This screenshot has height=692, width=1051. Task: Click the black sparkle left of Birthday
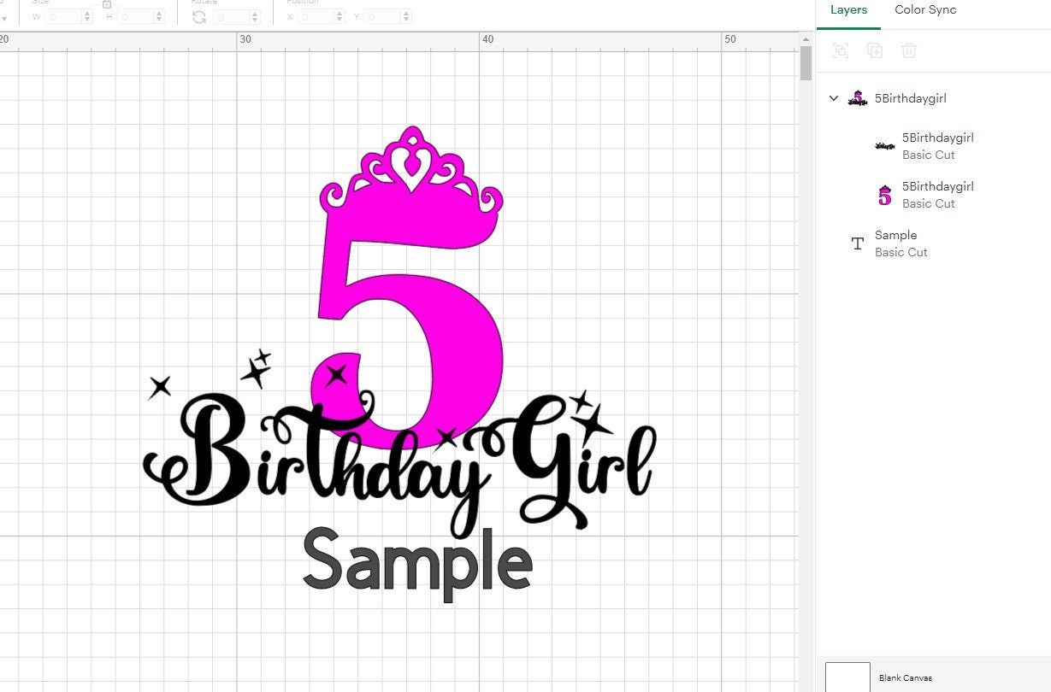tap(160, 387)
